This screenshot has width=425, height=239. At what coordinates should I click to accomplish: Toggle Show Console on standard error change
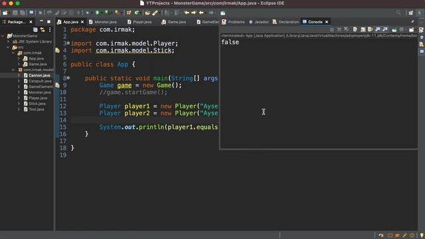(x=385, y=29)
